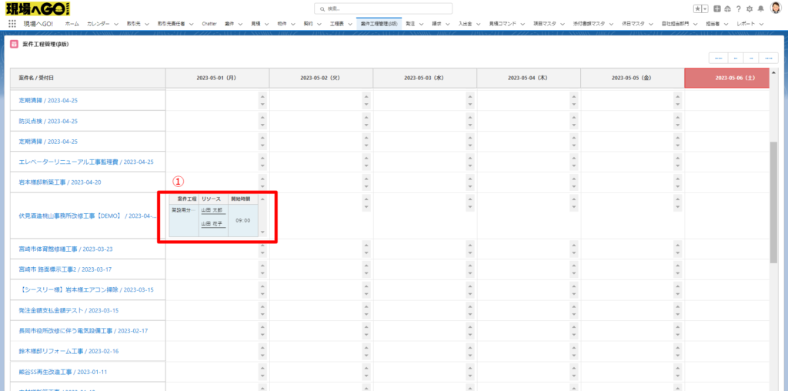Open 岩本様邸新築工事 / 2023-04-20 link
788x391 pixels.
(59, 182)
